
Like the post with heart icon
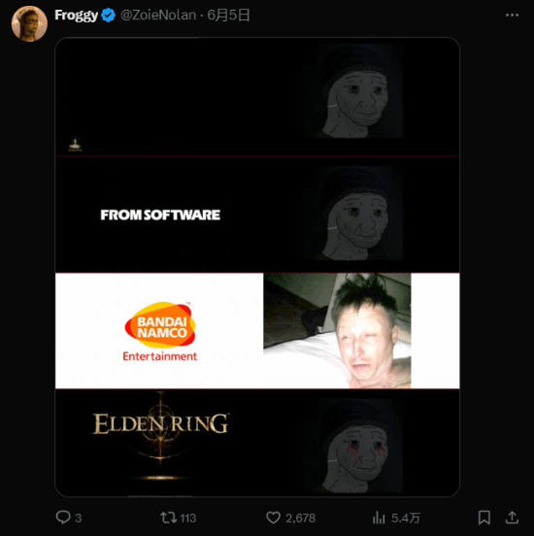pos(273,518)
